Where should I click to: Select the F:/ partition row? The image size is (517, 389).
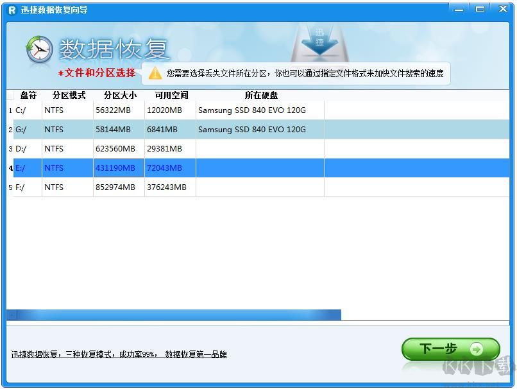pyautogui.click(x=258, y=187)
